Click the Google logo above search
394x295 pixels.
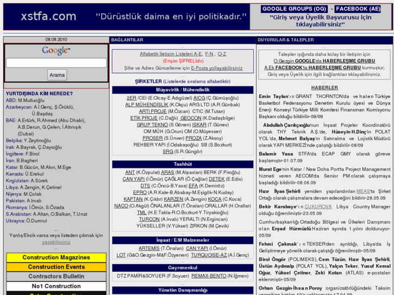56,50
